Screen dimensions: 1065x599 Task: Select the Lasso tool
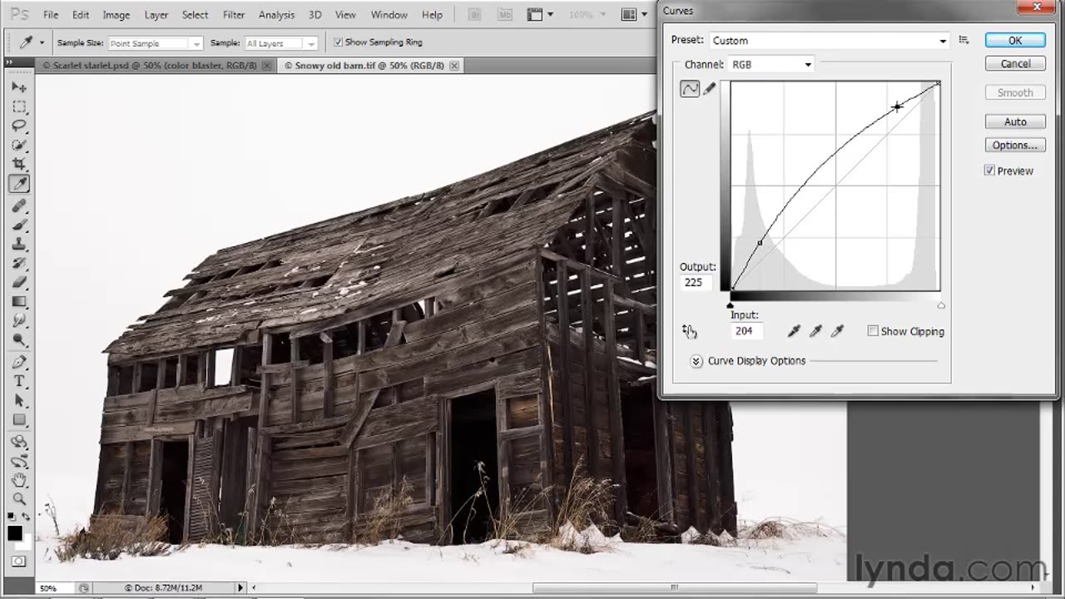[x=18, y=126]
